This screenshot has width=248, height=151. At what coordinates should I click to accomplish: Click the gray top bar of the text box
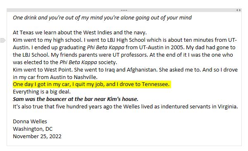click(124, 10)
